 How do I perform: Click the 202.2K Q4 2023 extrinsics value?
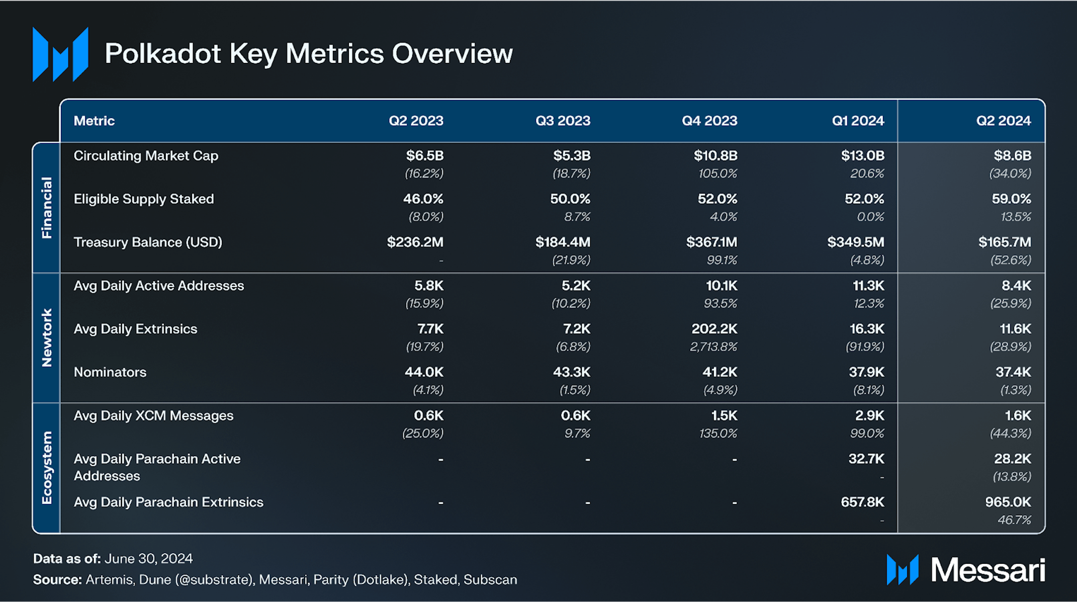[x=714, y=329]
